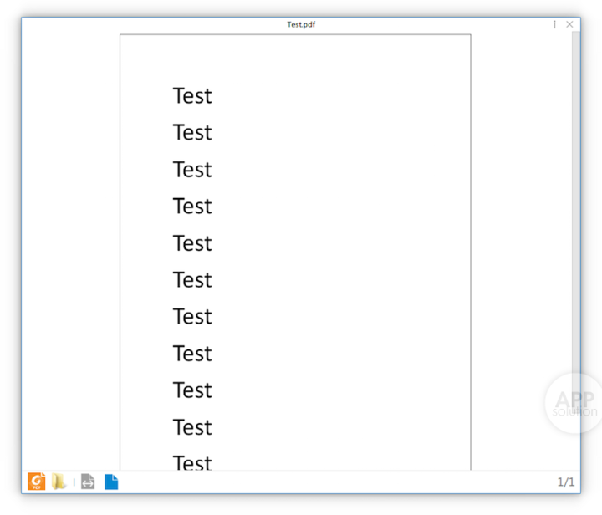
Task: Click the eighth Test line on the page
Action: click(x=192, y=354)
